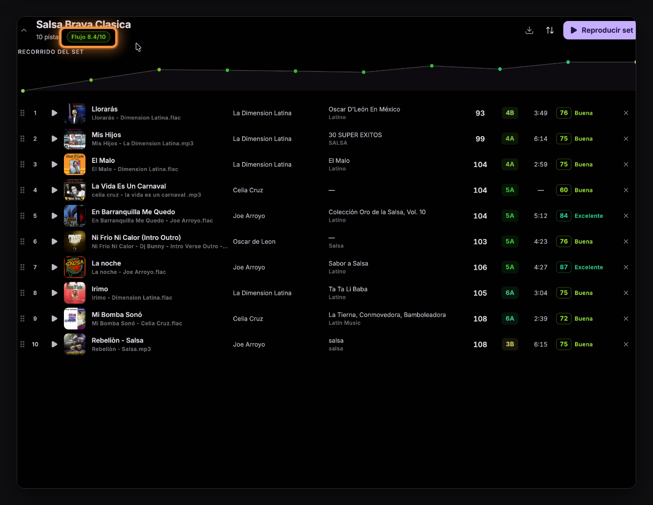Remove La noche from the set
The image size is (653, 505).
626,267
